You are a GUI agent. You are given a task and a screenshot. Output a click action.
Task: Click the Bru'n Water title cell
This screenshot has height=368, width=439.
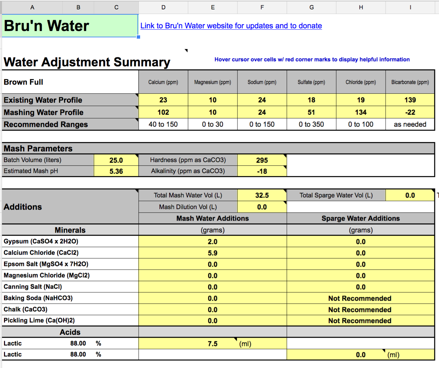pos(70,26)
